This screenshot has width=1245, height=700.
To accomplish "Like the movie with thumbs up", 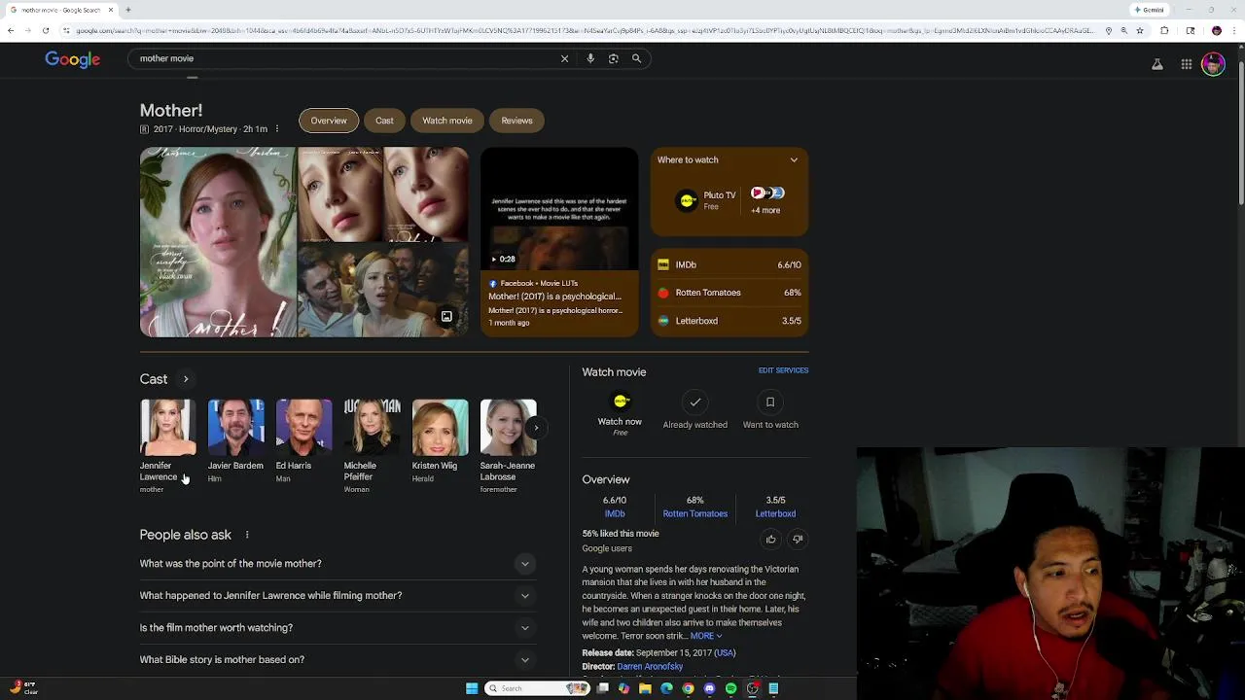I will [x=771, y=540].
